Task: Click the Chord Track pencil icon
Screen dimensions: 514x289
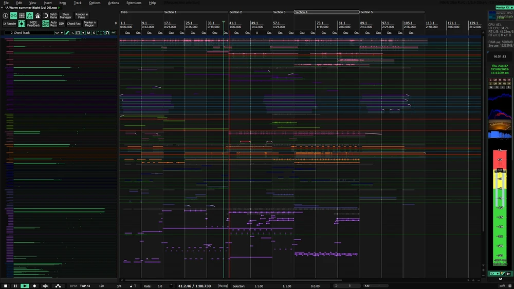Action: [x=67, y=33]
